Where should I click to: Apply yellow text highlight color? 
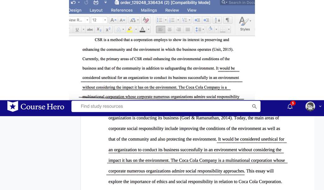[130, 29]
